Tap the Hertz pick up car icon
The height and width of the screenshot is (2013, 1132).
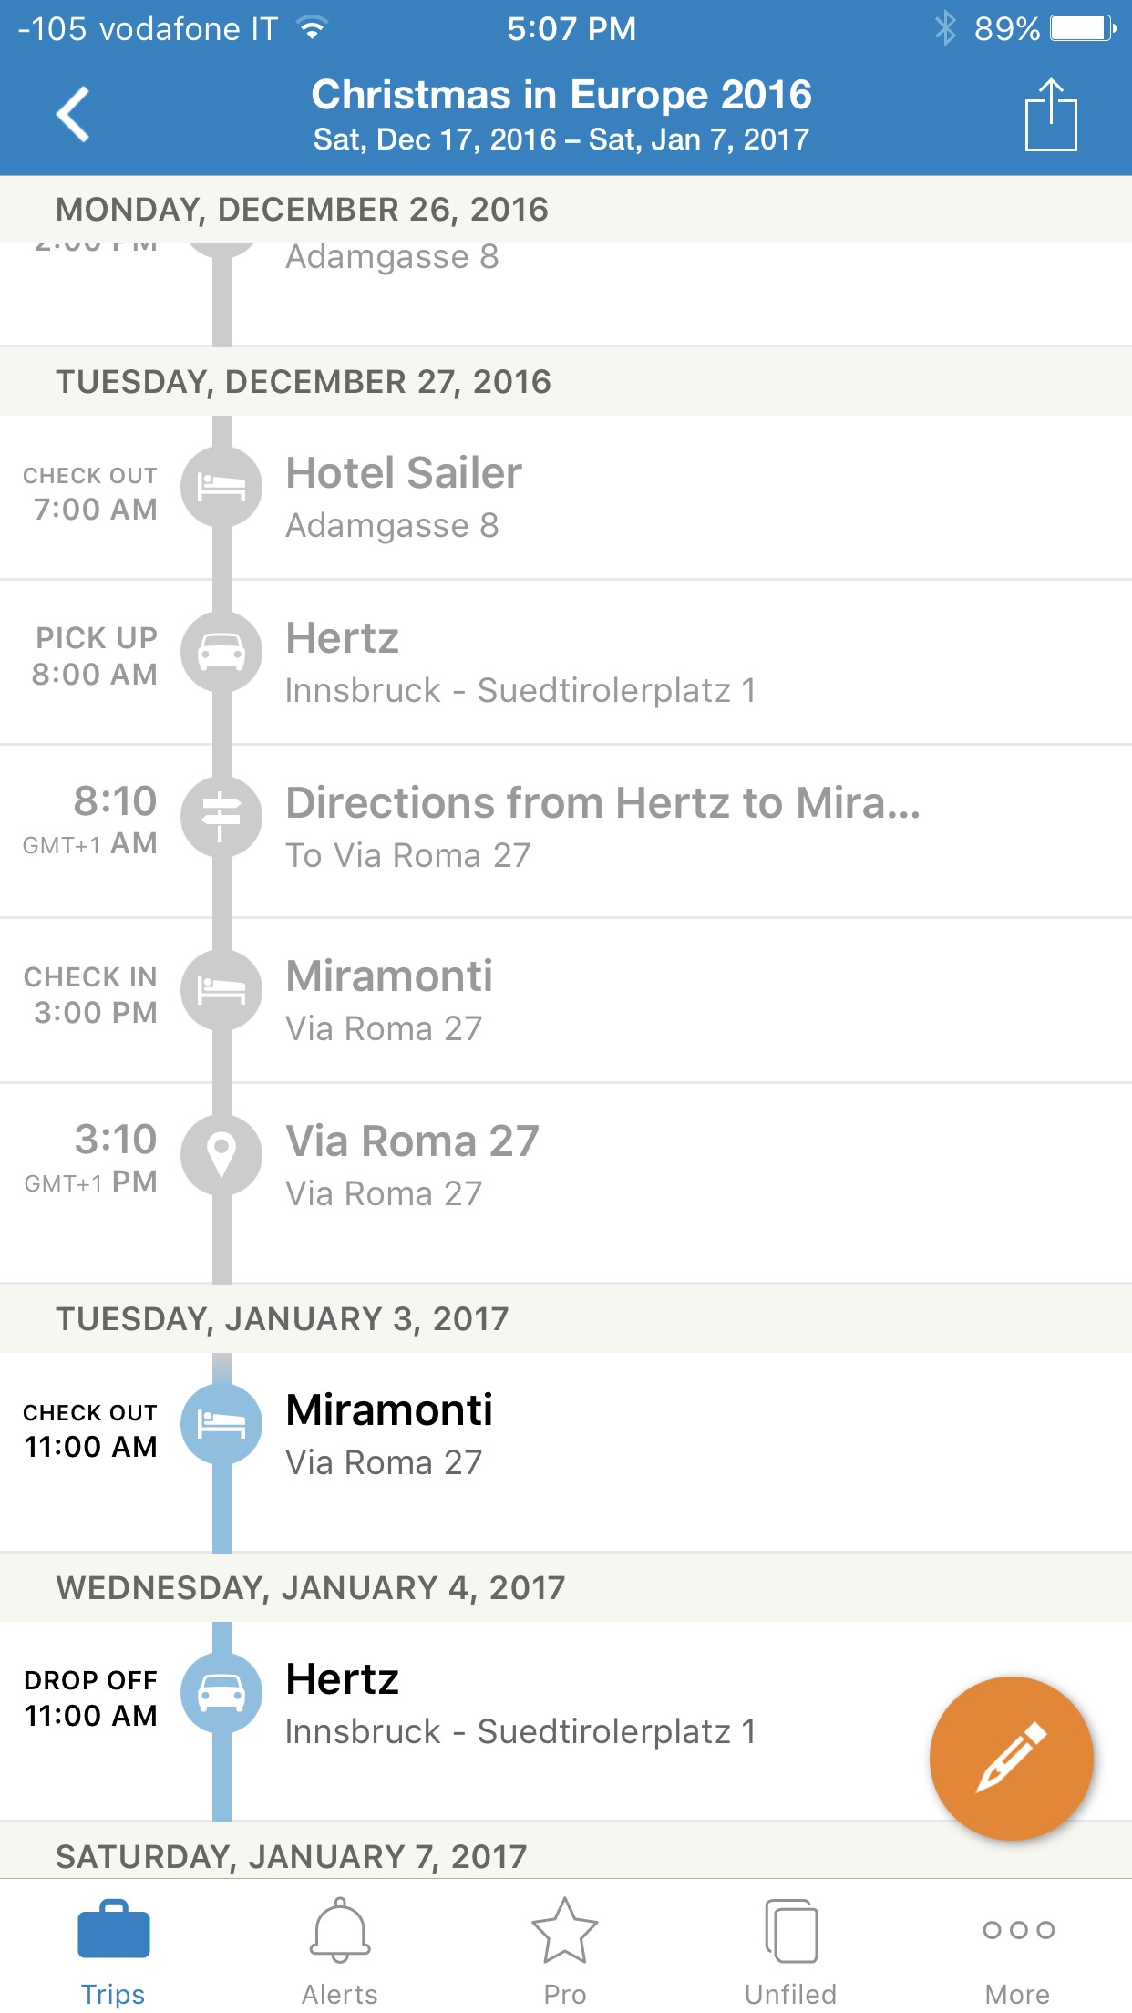pyautogui.click(x=221, y=652)
